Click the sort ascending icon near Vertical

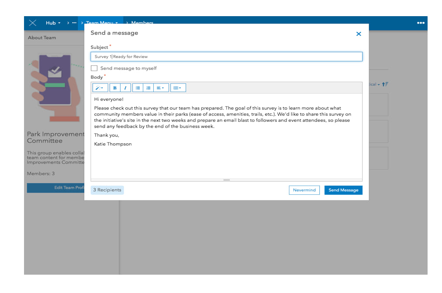pyautogui.click(x=384, y=84)
